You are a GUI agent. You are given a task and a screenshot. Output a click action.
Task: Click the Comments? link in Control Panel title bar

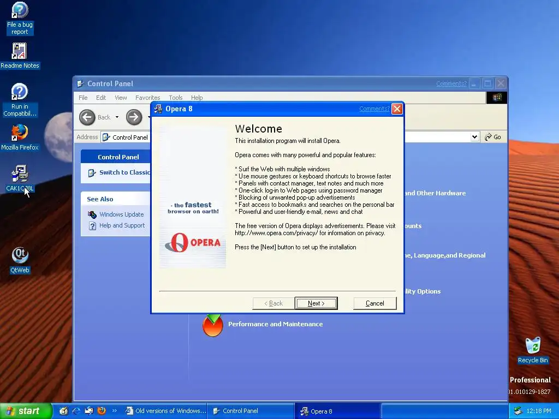click(x=451, y=83)
